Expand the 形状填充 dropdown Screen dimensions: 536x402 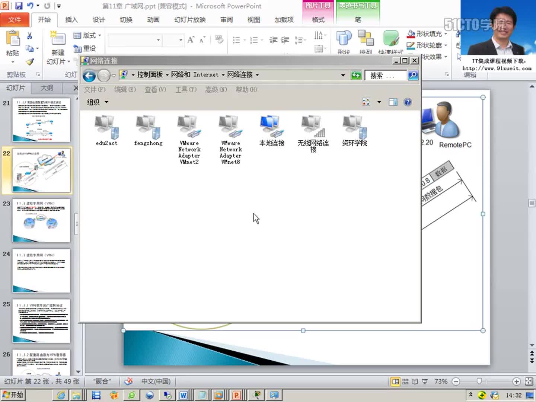pyautogui.click(x=446, y=34)
